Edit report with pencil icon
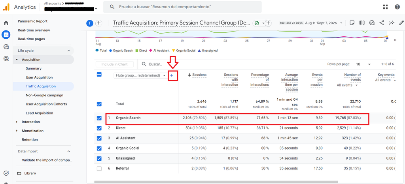 point(401,23)
